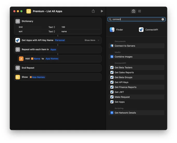
Task: Click the search magnifier icon
Action: click(110, 19)
